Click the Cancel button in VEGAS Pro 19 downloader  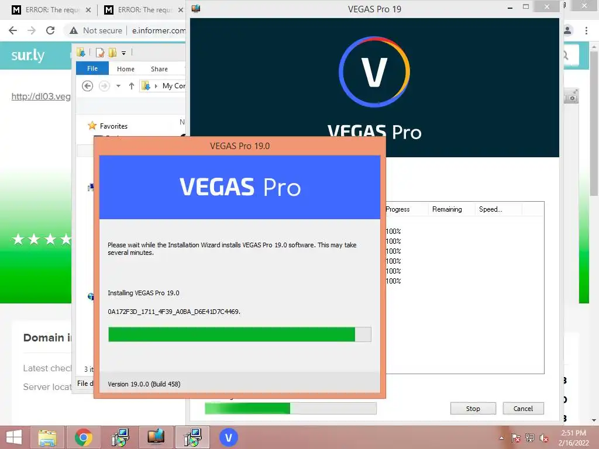click(523, 409)
